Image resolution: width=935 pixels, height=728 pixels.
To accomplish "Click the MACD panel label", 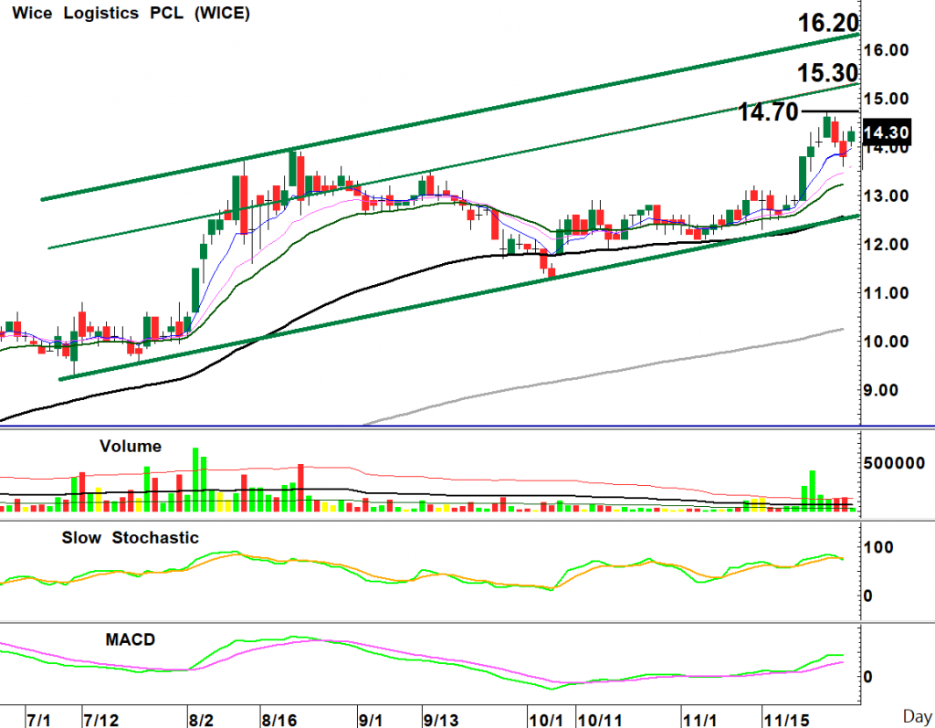I will [x=131, y=639].
